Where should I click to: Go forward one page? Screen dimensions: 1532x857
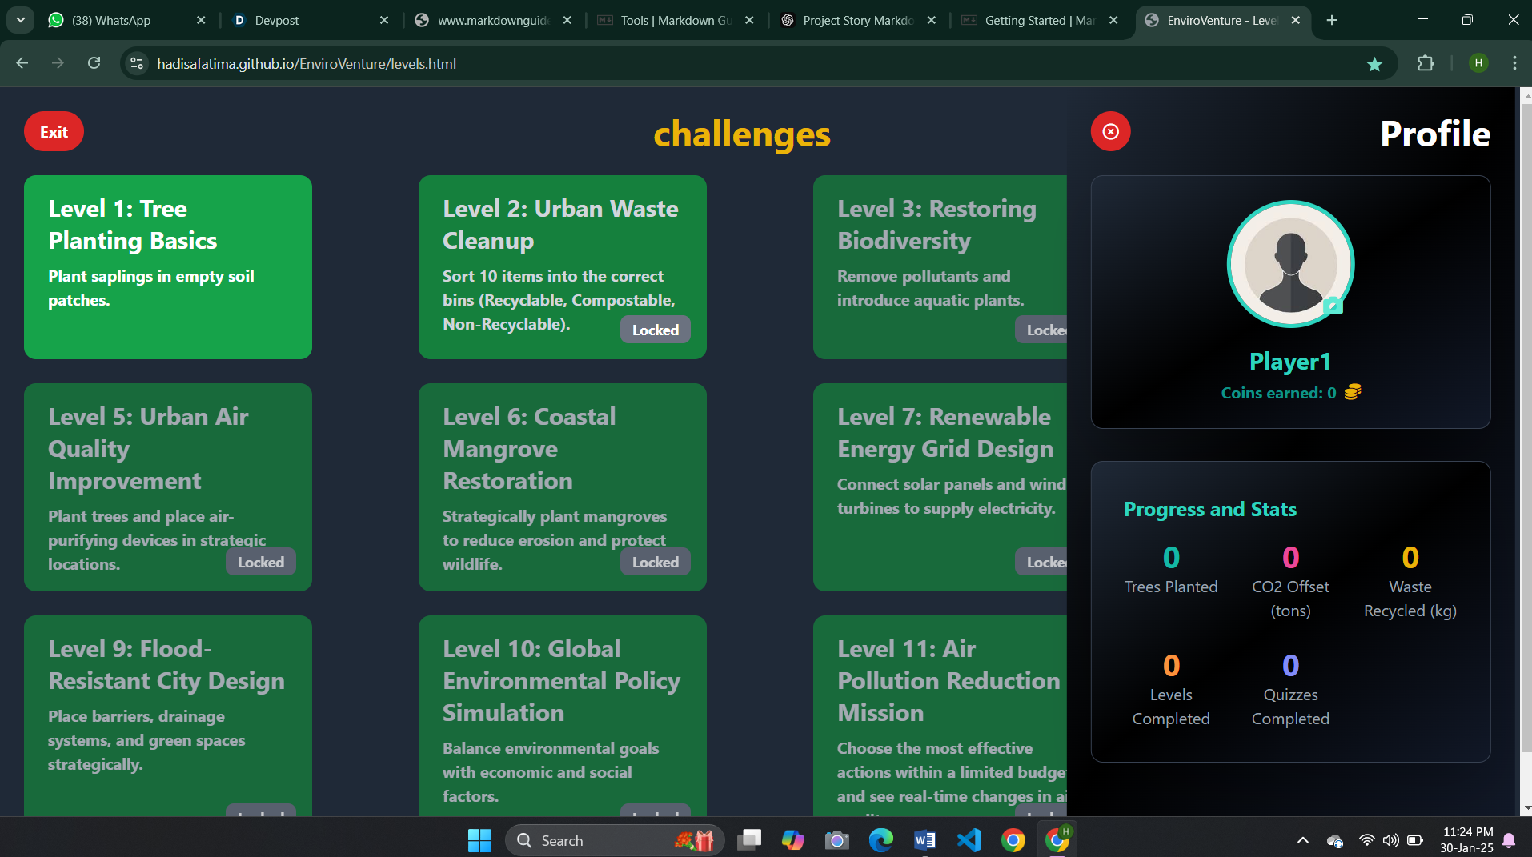point(58,63)
